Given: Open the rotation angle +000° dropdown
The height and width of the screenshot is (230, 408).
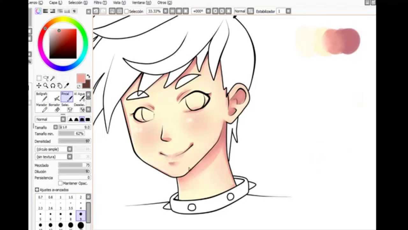Looking at the screenshot, I should tap(208, 11).
